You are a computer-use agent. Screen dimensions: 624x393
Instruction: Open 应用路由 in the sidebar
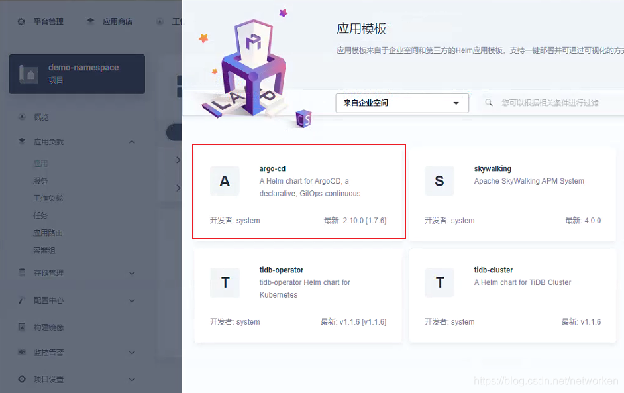coord(48,233)
